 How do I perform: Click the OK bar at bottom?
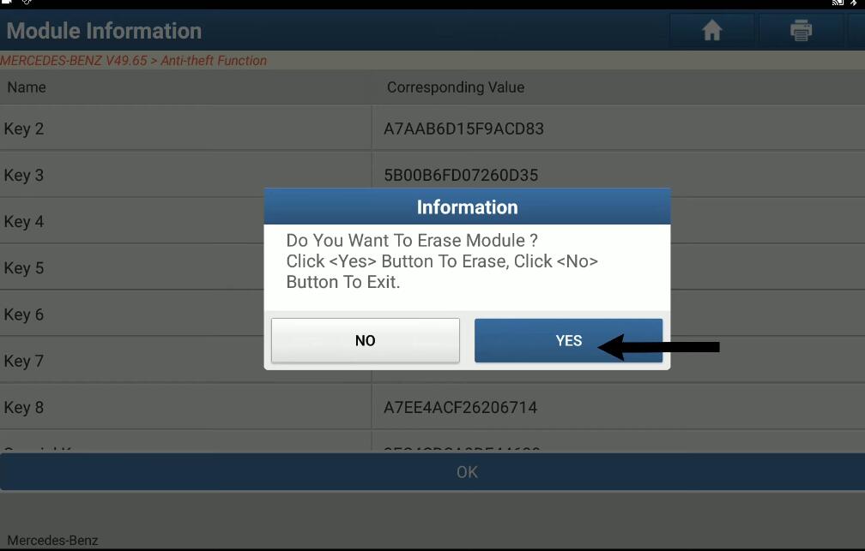point(432,472)
